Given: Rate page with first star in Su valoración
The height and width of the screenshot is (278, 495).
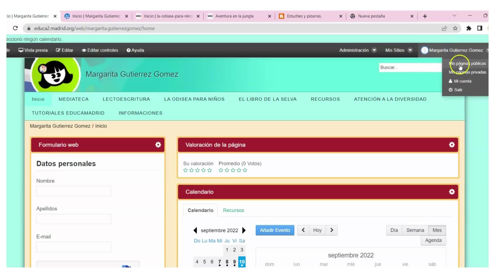Looking at the screenshot, I should [185, 170].
